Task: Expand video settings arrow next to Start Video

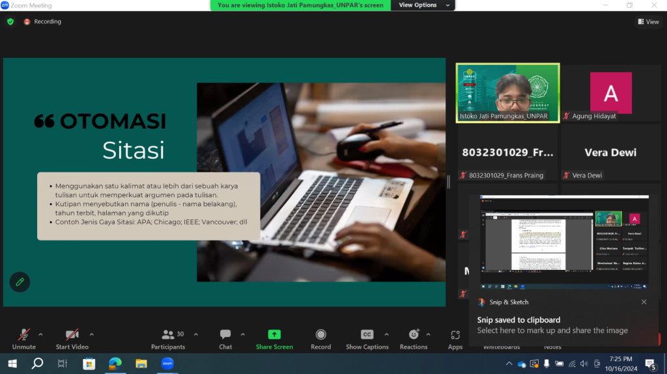Action: [91, 335]
